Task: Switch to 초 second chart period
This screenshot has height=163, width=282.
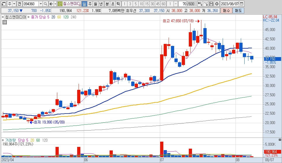Action: [113, 4]
